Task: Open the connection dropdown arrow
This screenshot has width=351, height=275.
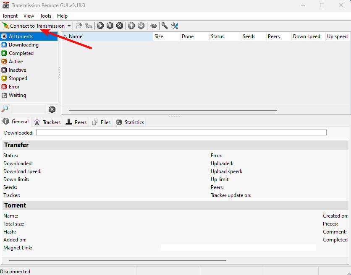Action: tap(69, 26)
